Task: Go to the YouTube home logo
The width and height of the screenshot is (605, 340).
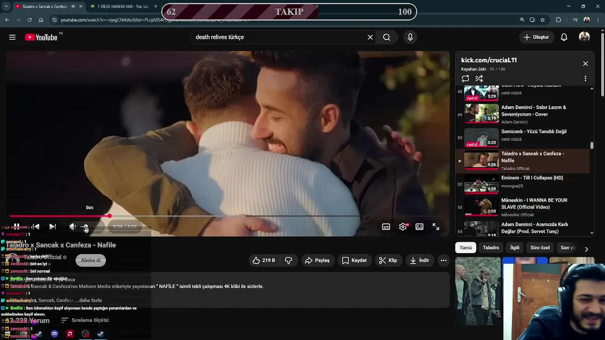Action: [x=42, y=37]
